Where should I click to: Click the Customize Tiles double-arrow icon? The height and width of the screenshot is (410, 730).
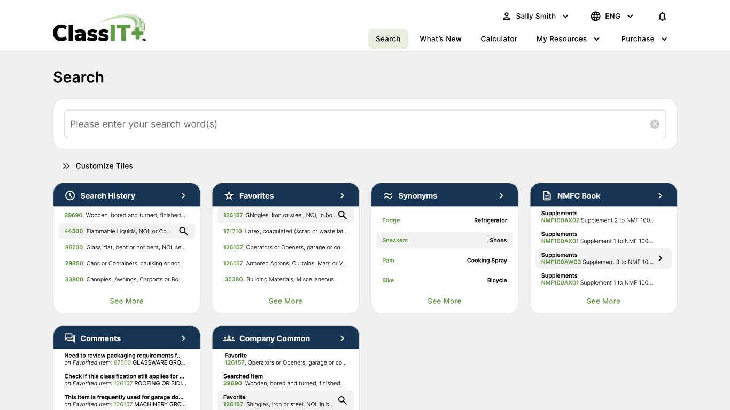click(66, 166)
